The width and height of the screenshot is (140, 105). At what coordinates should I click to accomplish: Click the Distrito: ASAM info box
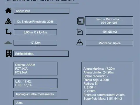coord(35,69)
